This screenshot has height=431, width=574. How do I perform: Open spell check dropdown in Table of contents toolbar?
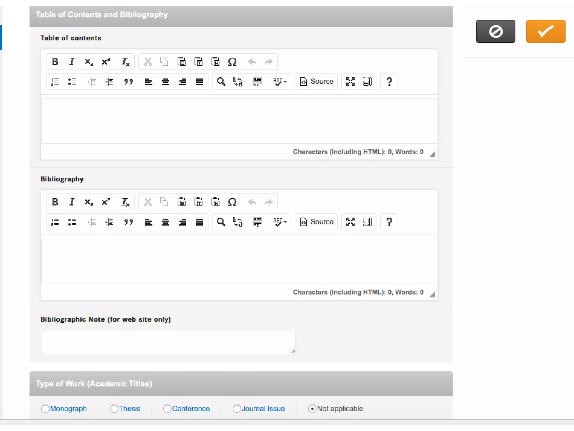(x=280, y=82)
